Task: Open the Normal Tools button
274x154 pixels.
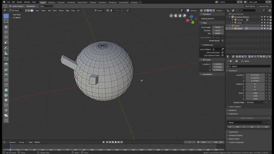Action: (x=265, y=6)
